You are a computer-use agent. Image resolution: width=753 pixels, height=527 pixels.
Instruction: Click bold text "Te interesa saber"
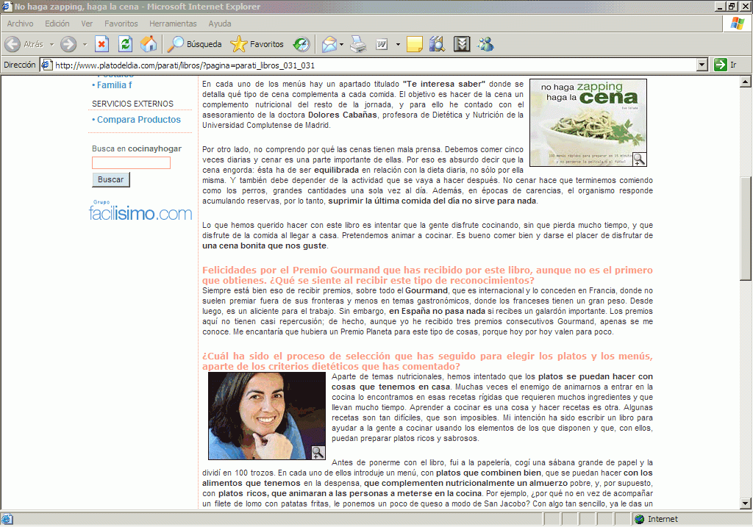pos(443,84)
